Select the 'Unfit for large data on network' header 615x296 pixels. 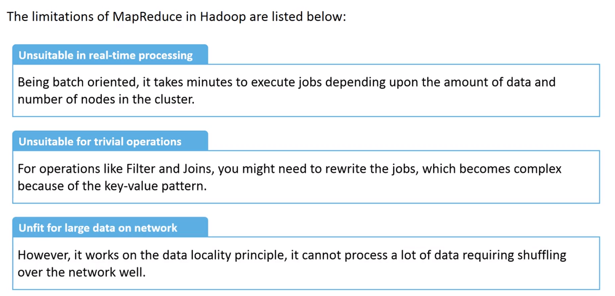click(110, 228)
